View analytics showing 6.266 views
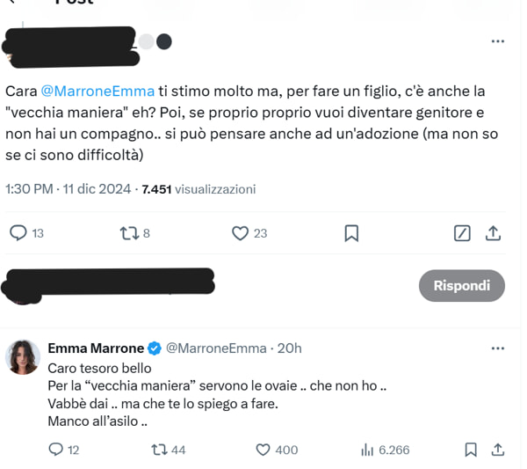The image size is (527, 469). pyautogui.click(x=368, y=450)
